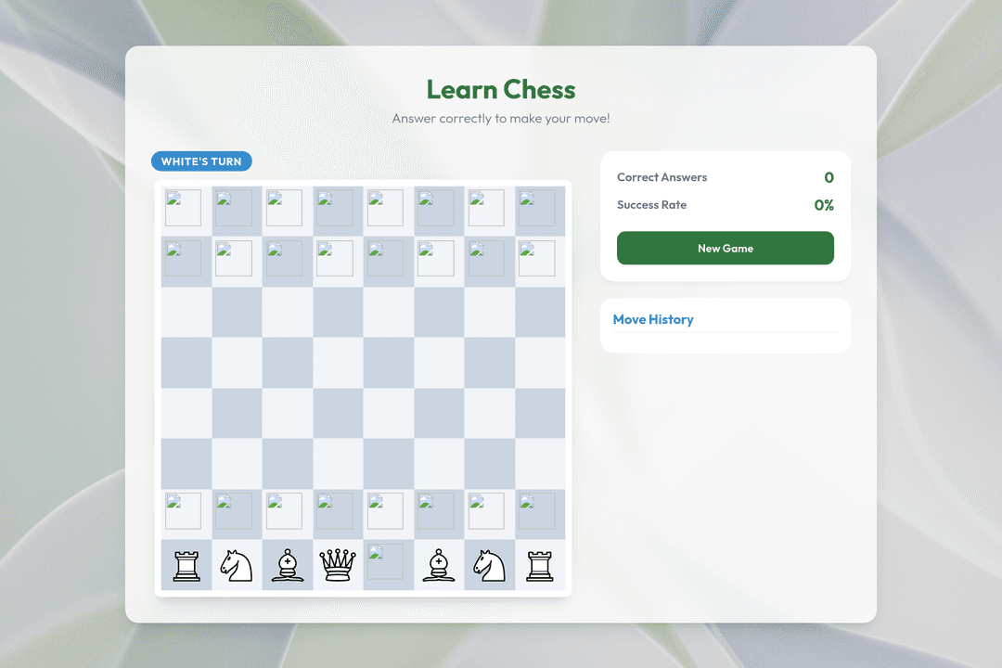Select the white queen on d1
Screen dimensions: 1002x668
pyautogui.click(x=338, y=565)
